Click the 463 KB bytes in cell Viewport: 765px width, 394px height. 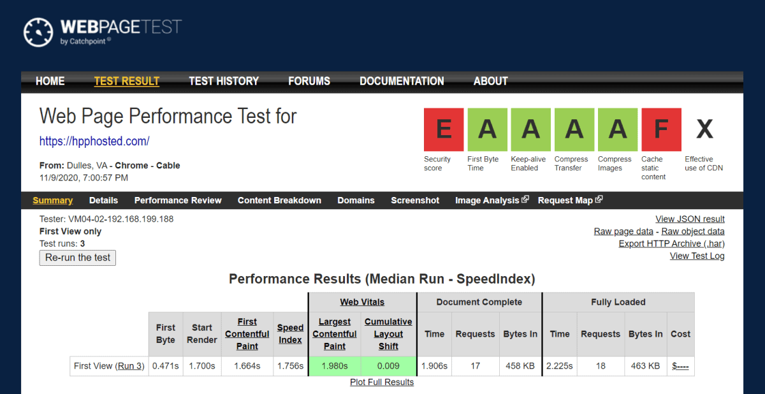point(645,366)
